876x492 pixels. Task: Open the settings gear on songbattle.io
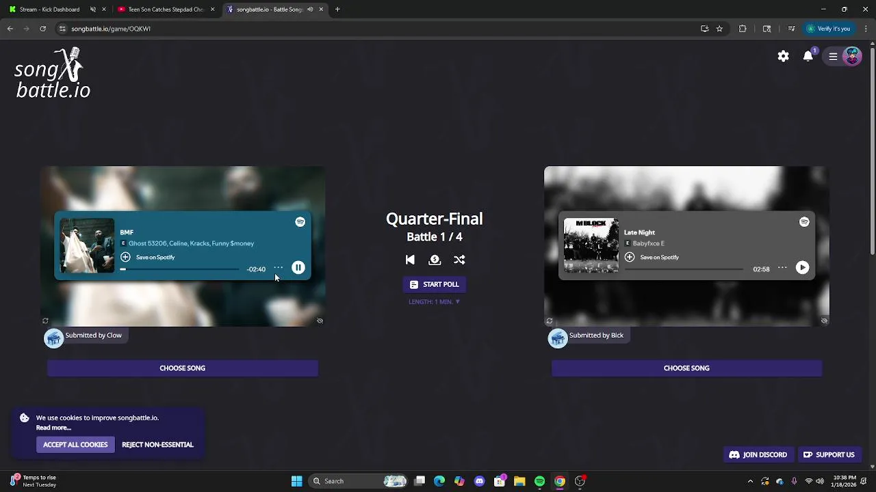[783, 56]
